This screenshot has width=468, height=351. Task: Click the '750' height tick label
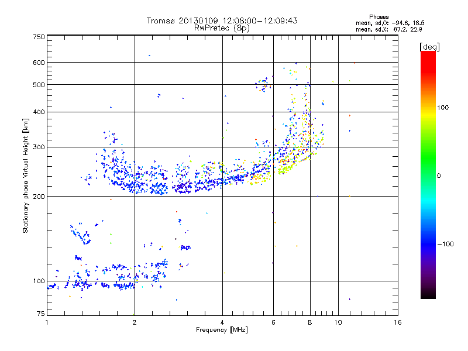[39, 37]
